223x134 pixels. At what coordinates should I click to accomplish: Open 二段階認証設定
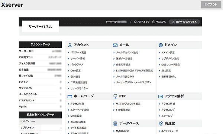click(79, 83)
